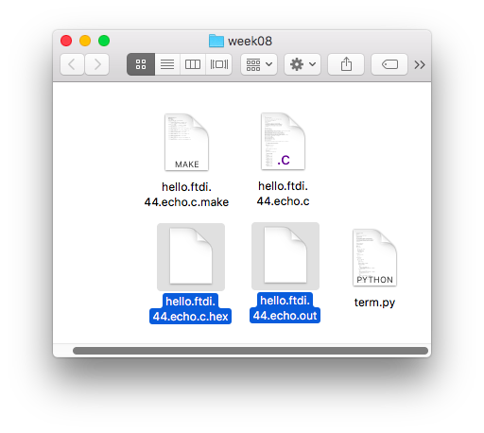This screenshot has width=484, height=433.
Task: Switch to column view
Action: coord(193,64)
